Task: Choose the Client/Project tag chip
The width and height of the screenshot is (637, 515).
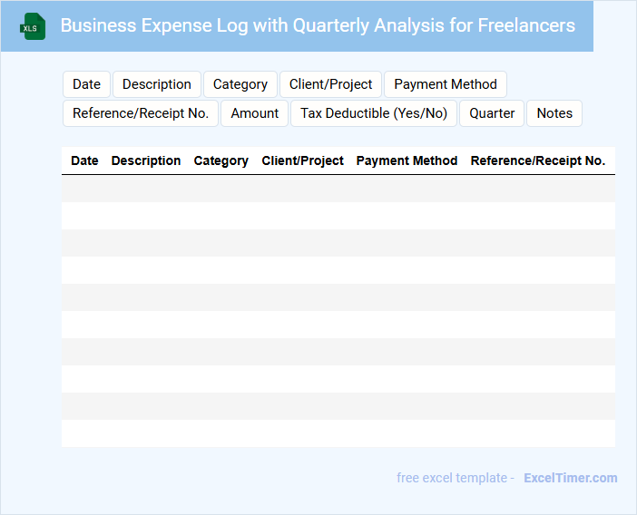Action: click(x=331, y=84)
